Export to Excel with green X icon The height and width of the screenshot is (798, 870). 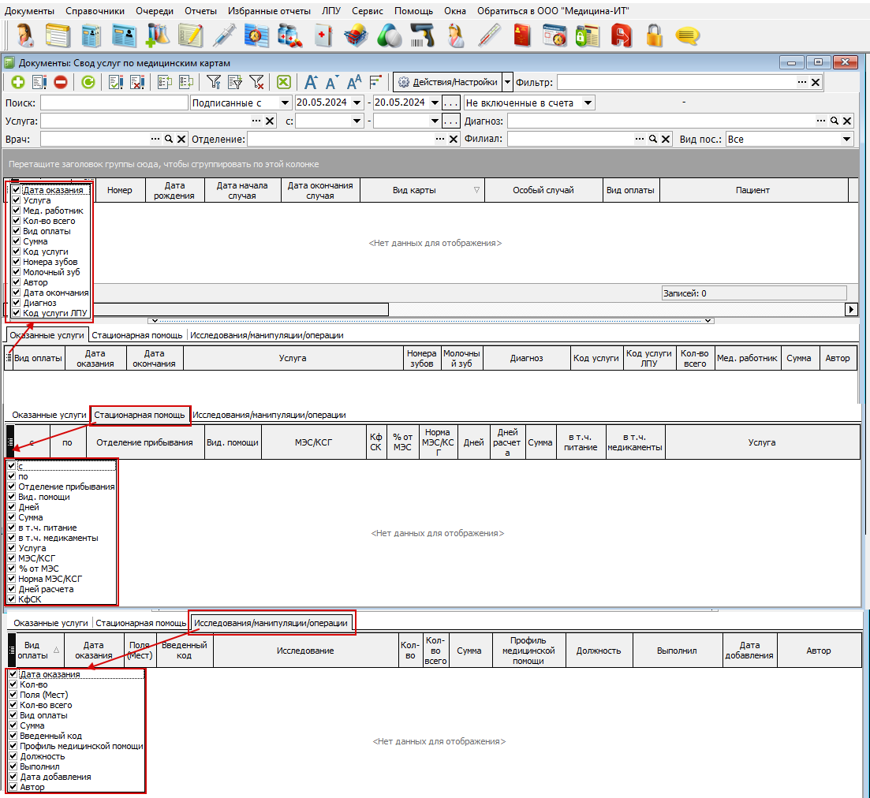[283, 83]
